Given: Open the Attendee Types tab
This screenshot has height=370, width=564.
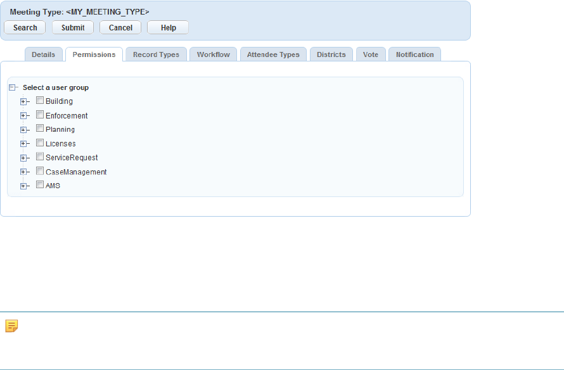Looking at the screenshot, I should [x=273, y=54].
